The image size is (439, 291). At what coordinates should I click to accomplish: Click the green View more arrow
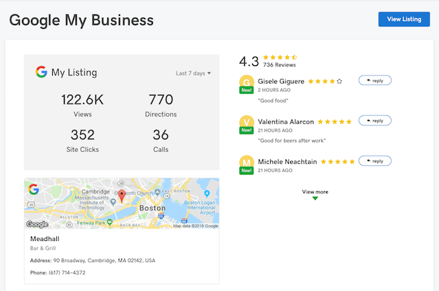(315, 198)
